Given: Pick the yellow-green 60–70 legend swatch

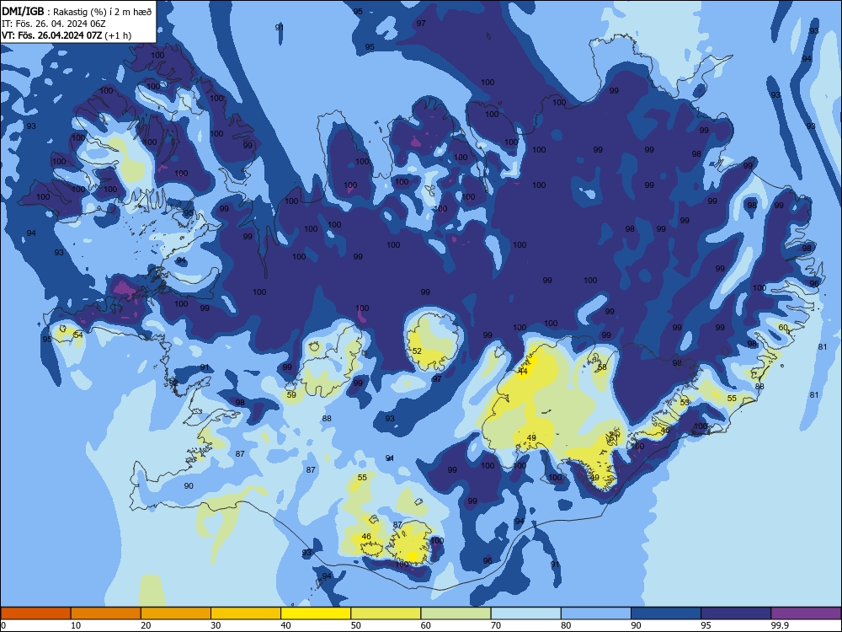Looking at the screenshot, I should (x=456, y=613).
